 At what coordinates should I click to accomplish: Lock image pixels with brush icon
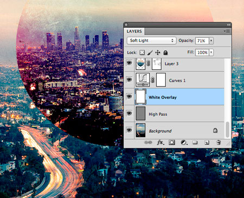pos(150,52)
